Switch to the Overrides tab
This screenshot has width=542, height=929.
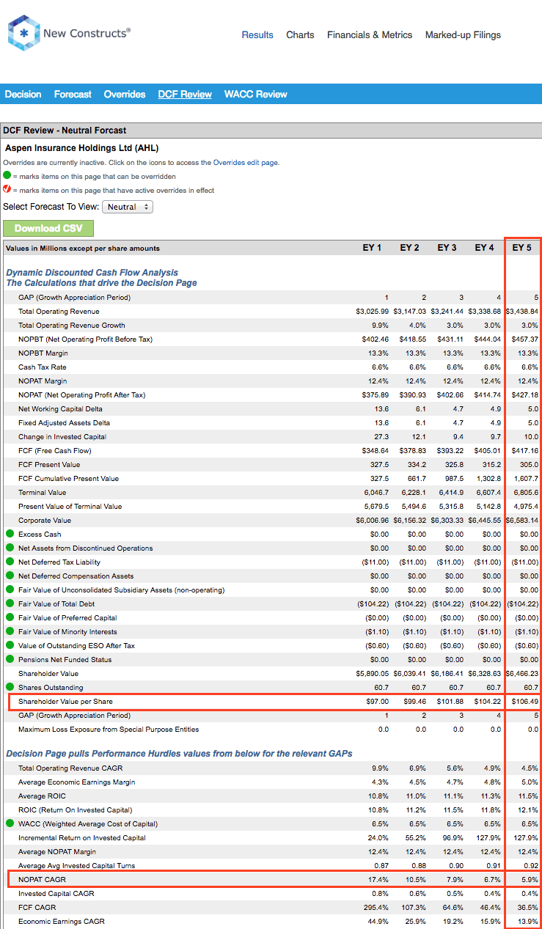point(125,94)
